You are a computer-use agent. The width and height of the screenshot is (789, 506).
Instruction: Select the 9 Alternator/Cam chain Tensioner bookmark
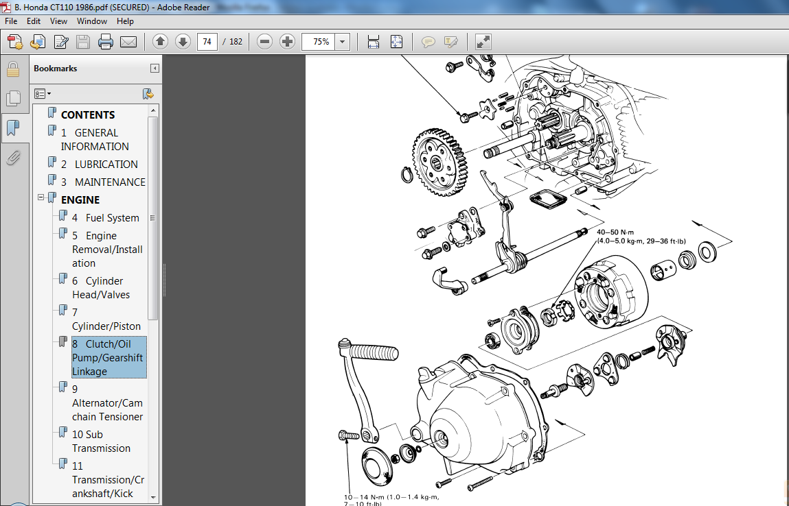click(107, 402)
